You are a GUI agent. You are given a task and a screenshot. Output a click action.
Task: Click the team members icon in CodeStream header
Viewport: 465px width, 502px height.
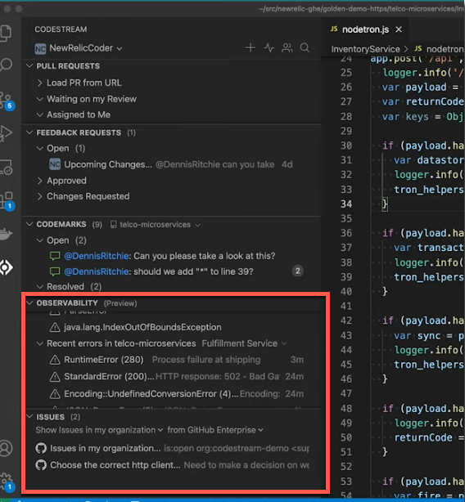[287, 48]
